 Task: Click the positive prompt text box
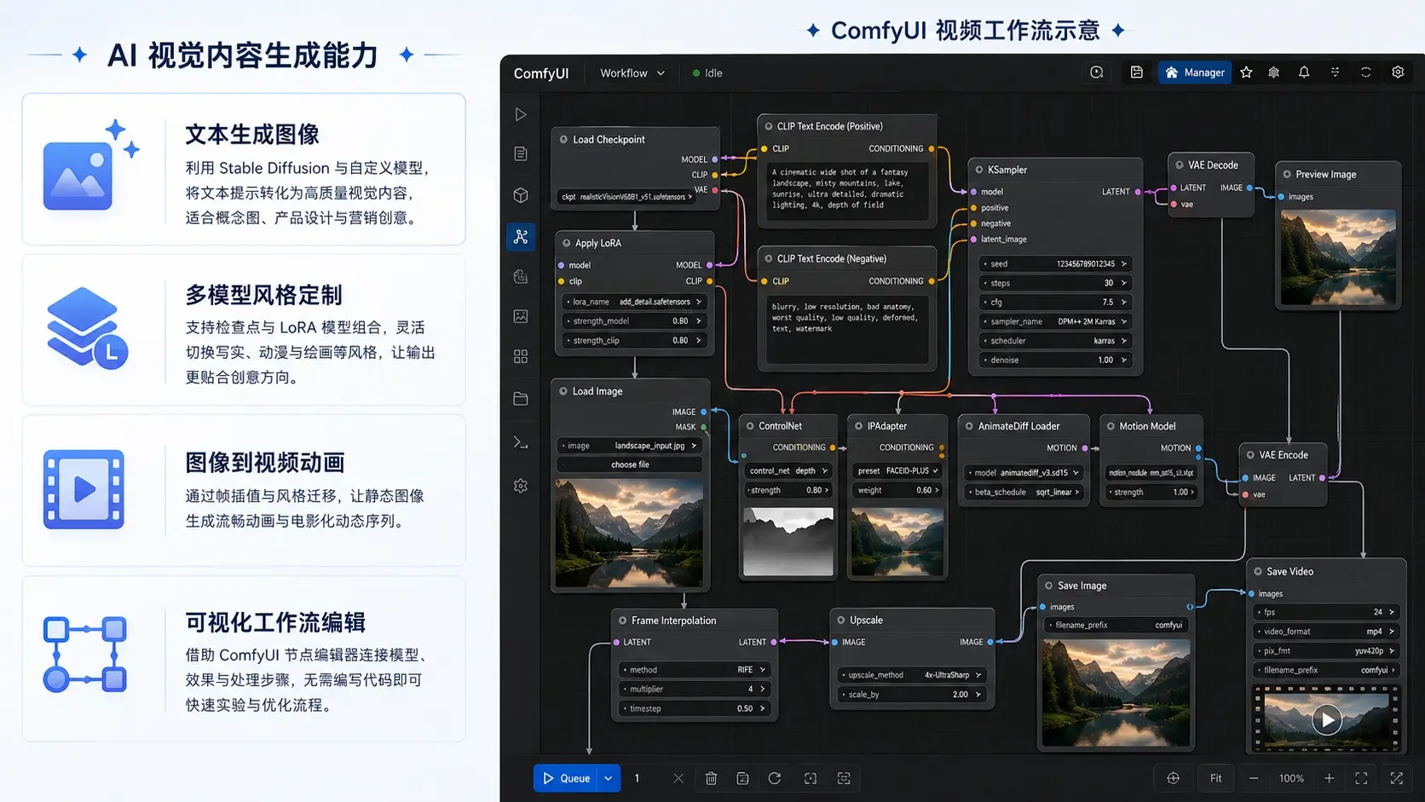(x=847, y=192)
